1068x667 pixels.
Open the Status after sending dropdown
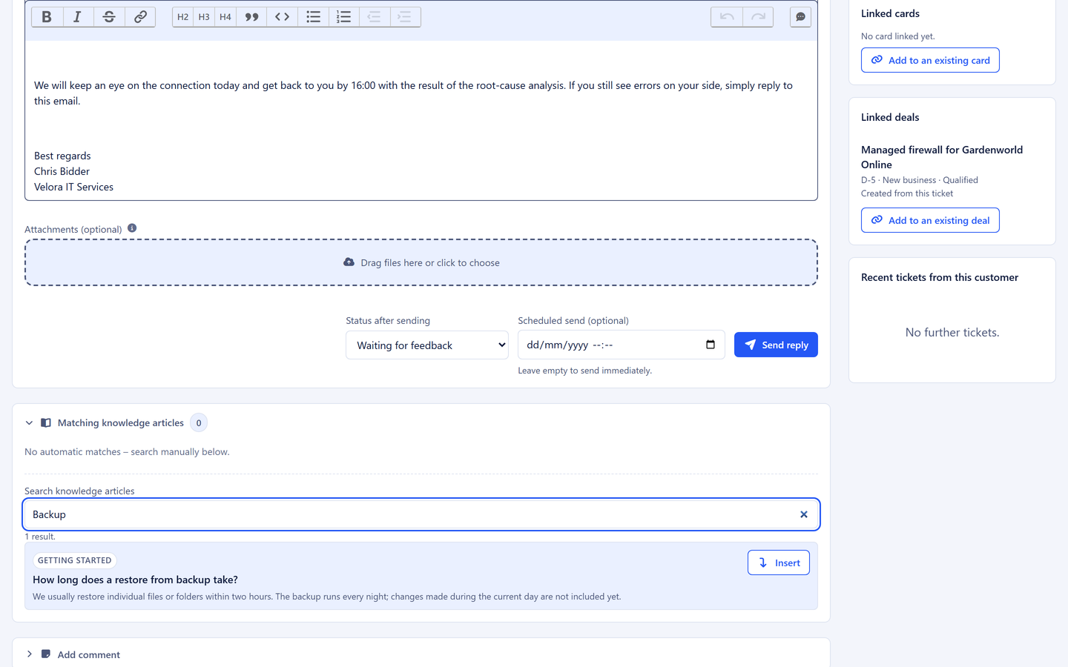(x=427, y=345)
